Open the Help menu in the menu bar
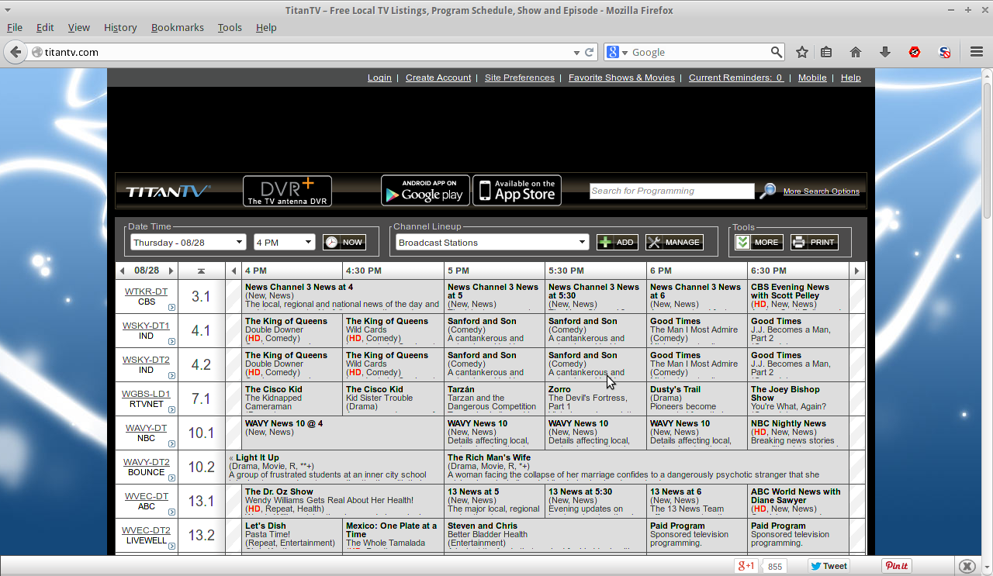The width and height of the screenshot is (993, 576). point(266,27)
